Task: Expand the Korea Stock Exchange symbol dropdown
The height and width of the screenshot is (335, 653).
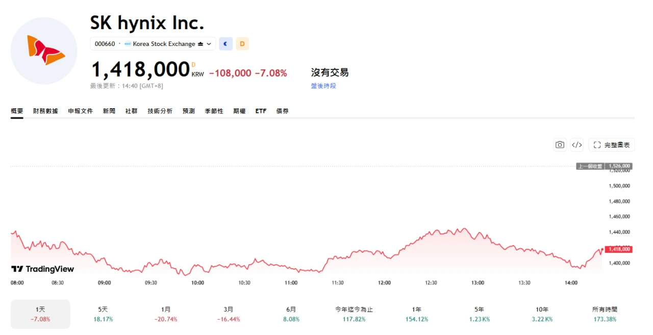Action: (x=153, y=44)
